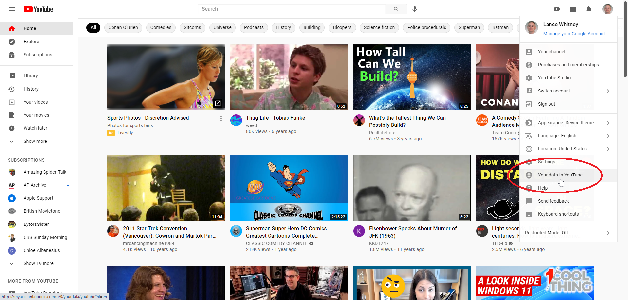628x300 pixels.
Task: Open Thug Life - Tobias Funke thumbnail
Action: click(x=289, y=77)
